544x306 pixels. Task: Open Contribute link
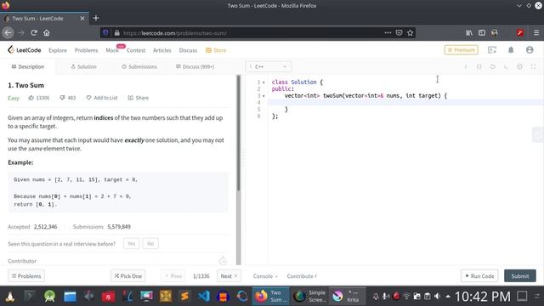(302, 276)
